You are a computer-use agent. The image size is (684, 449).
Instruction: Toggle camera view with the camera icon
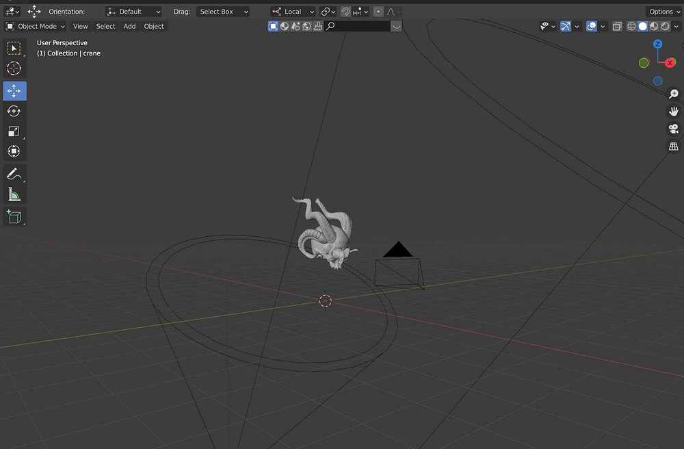[x=674, y=129]
